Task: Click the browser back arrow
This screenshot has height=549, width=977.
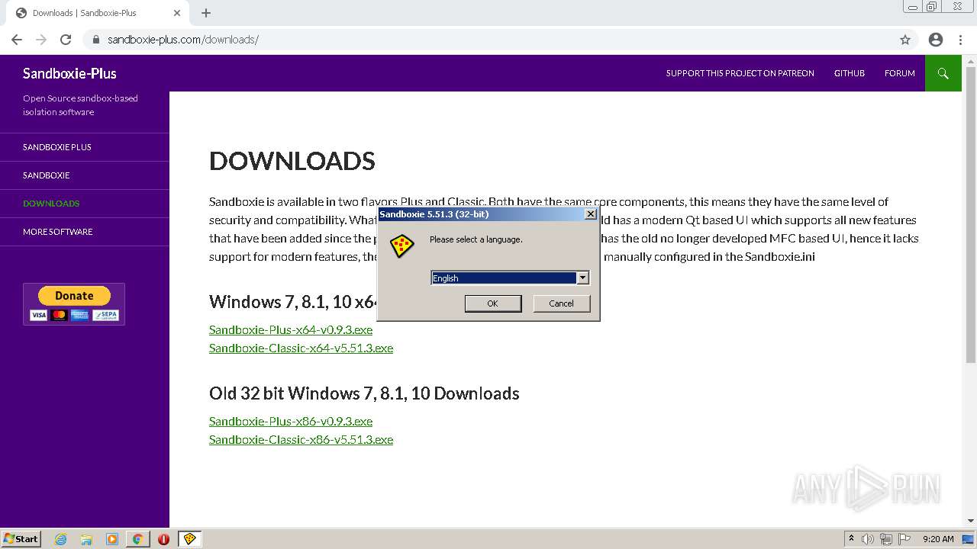Action: [17, 40]
